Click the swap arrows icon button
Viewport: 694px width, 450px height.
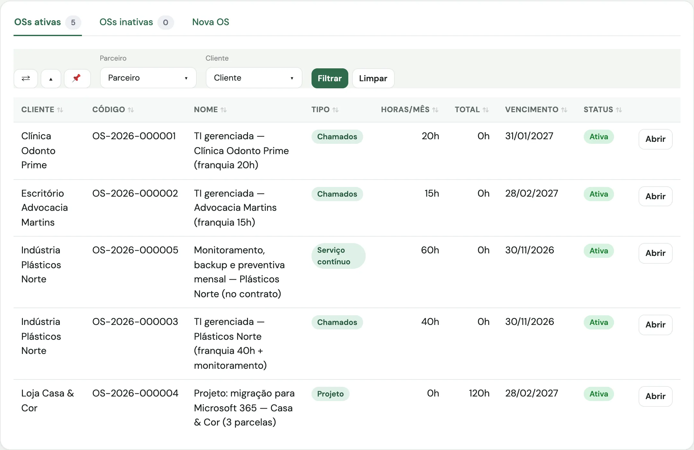coord(26,78)
